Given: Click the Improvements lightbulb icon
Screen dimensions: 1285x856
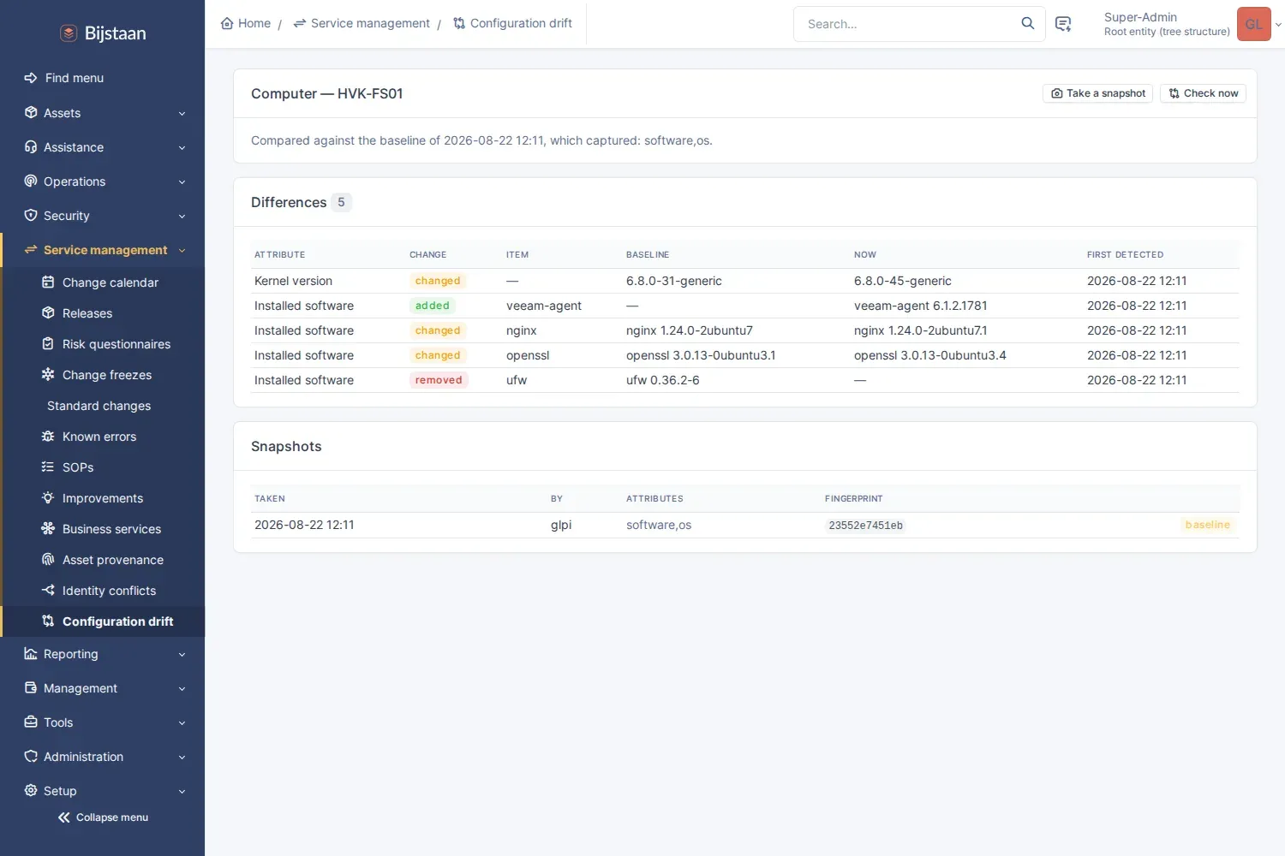Looking at the screenshot, I should (x=48, y=498).
